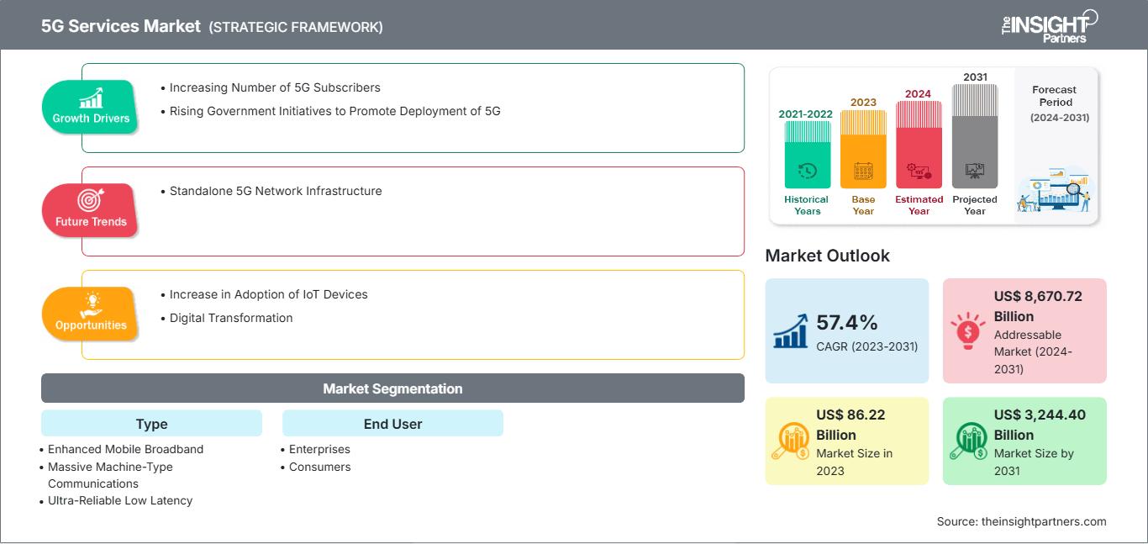Screen dimensions: 1148x544
Task: Click the Historical Years clock icon
Action: (807, 171)
